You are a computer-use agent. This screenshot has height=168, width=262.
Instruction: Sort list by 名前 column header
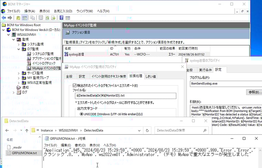click(86, 48)
